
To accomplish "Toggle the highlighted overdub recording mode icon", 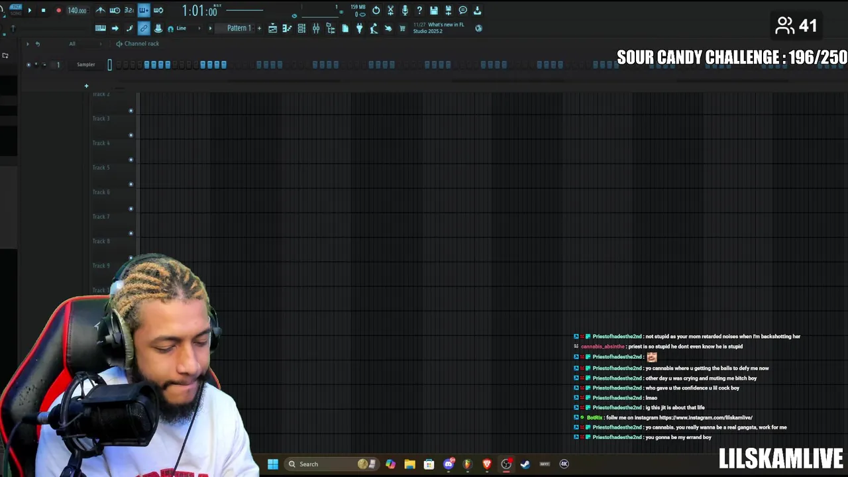I will point(144,11).
